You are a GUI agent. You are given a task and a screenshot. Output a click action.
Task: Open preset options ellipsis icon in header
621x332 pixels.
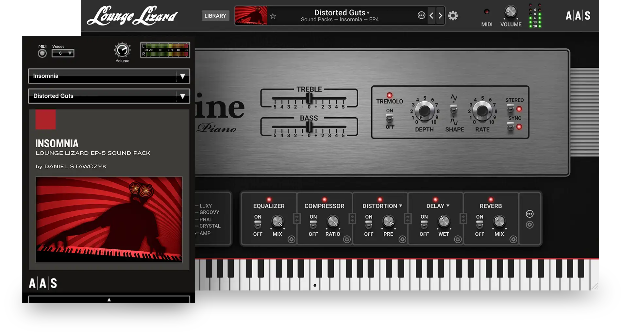coord(421,15)
